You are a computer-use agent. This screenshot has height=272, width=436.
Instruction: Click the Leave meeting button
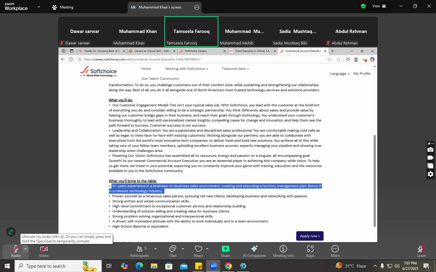[421, 251]
